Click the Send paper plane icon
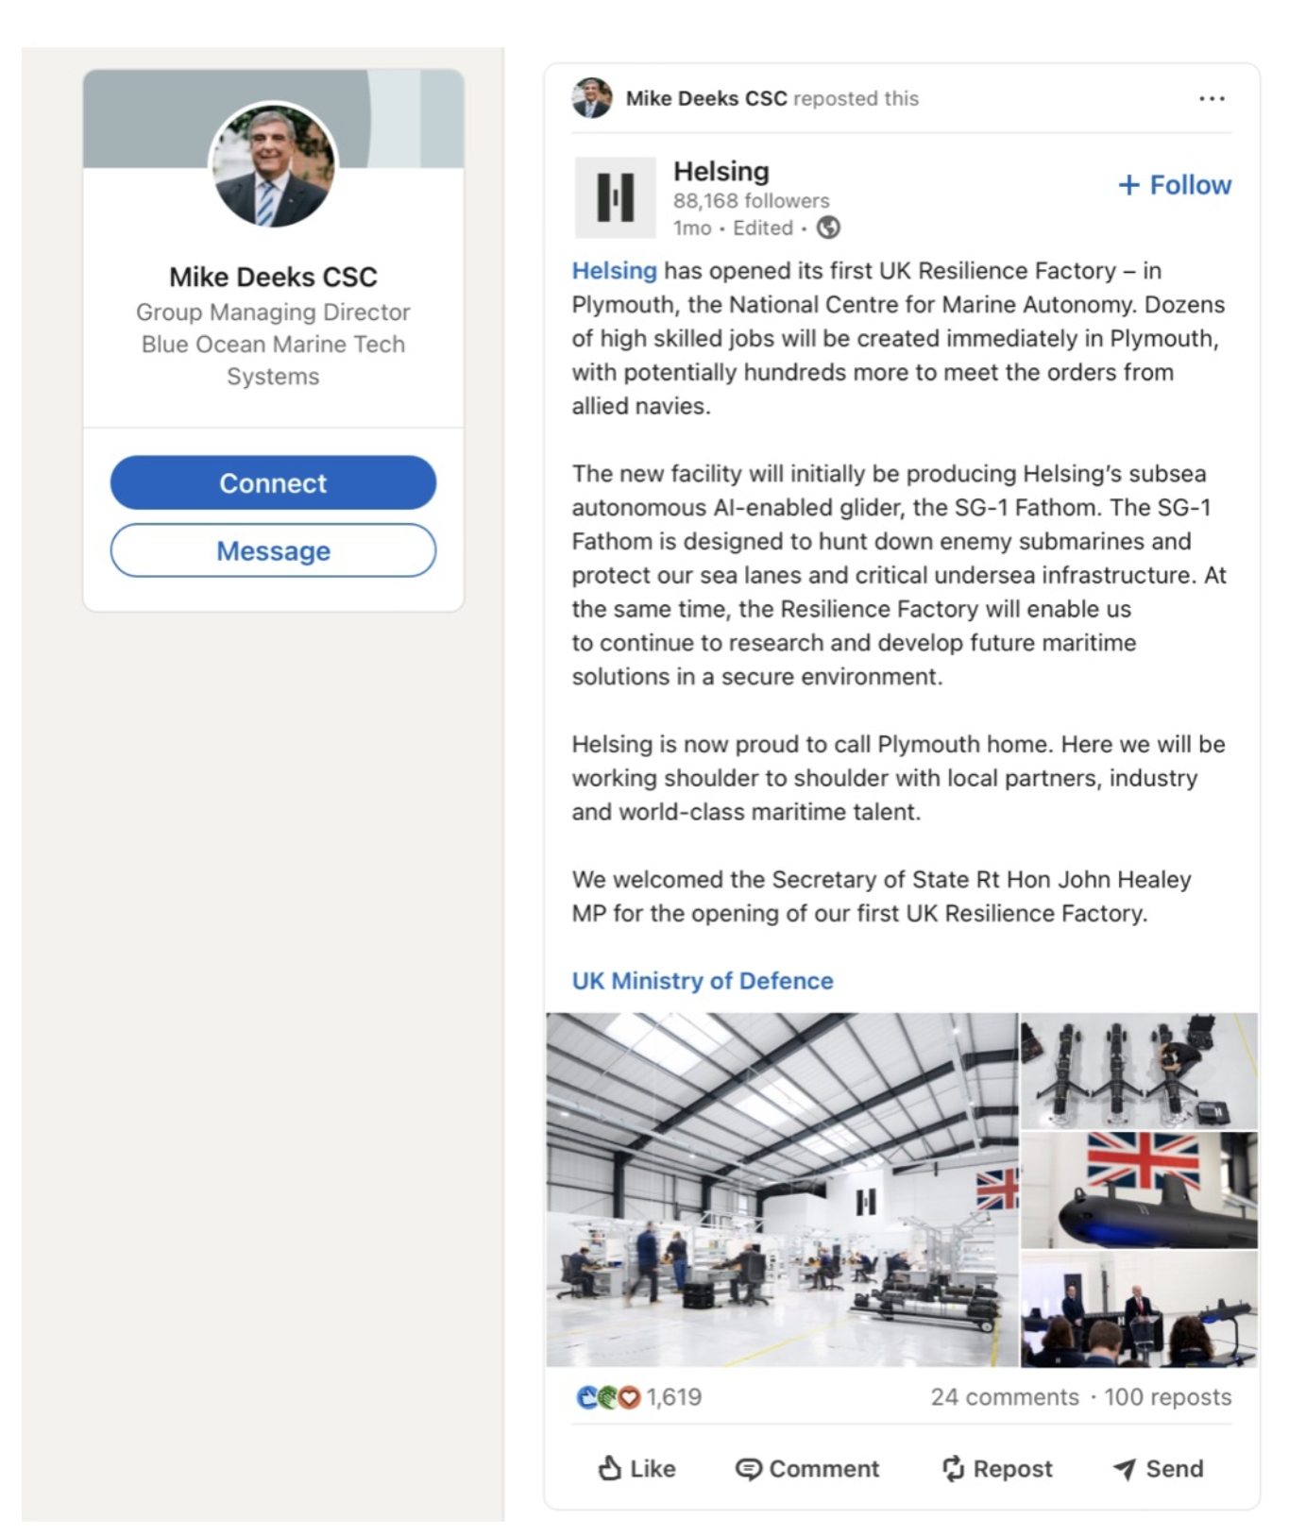 [1124, 1469]
